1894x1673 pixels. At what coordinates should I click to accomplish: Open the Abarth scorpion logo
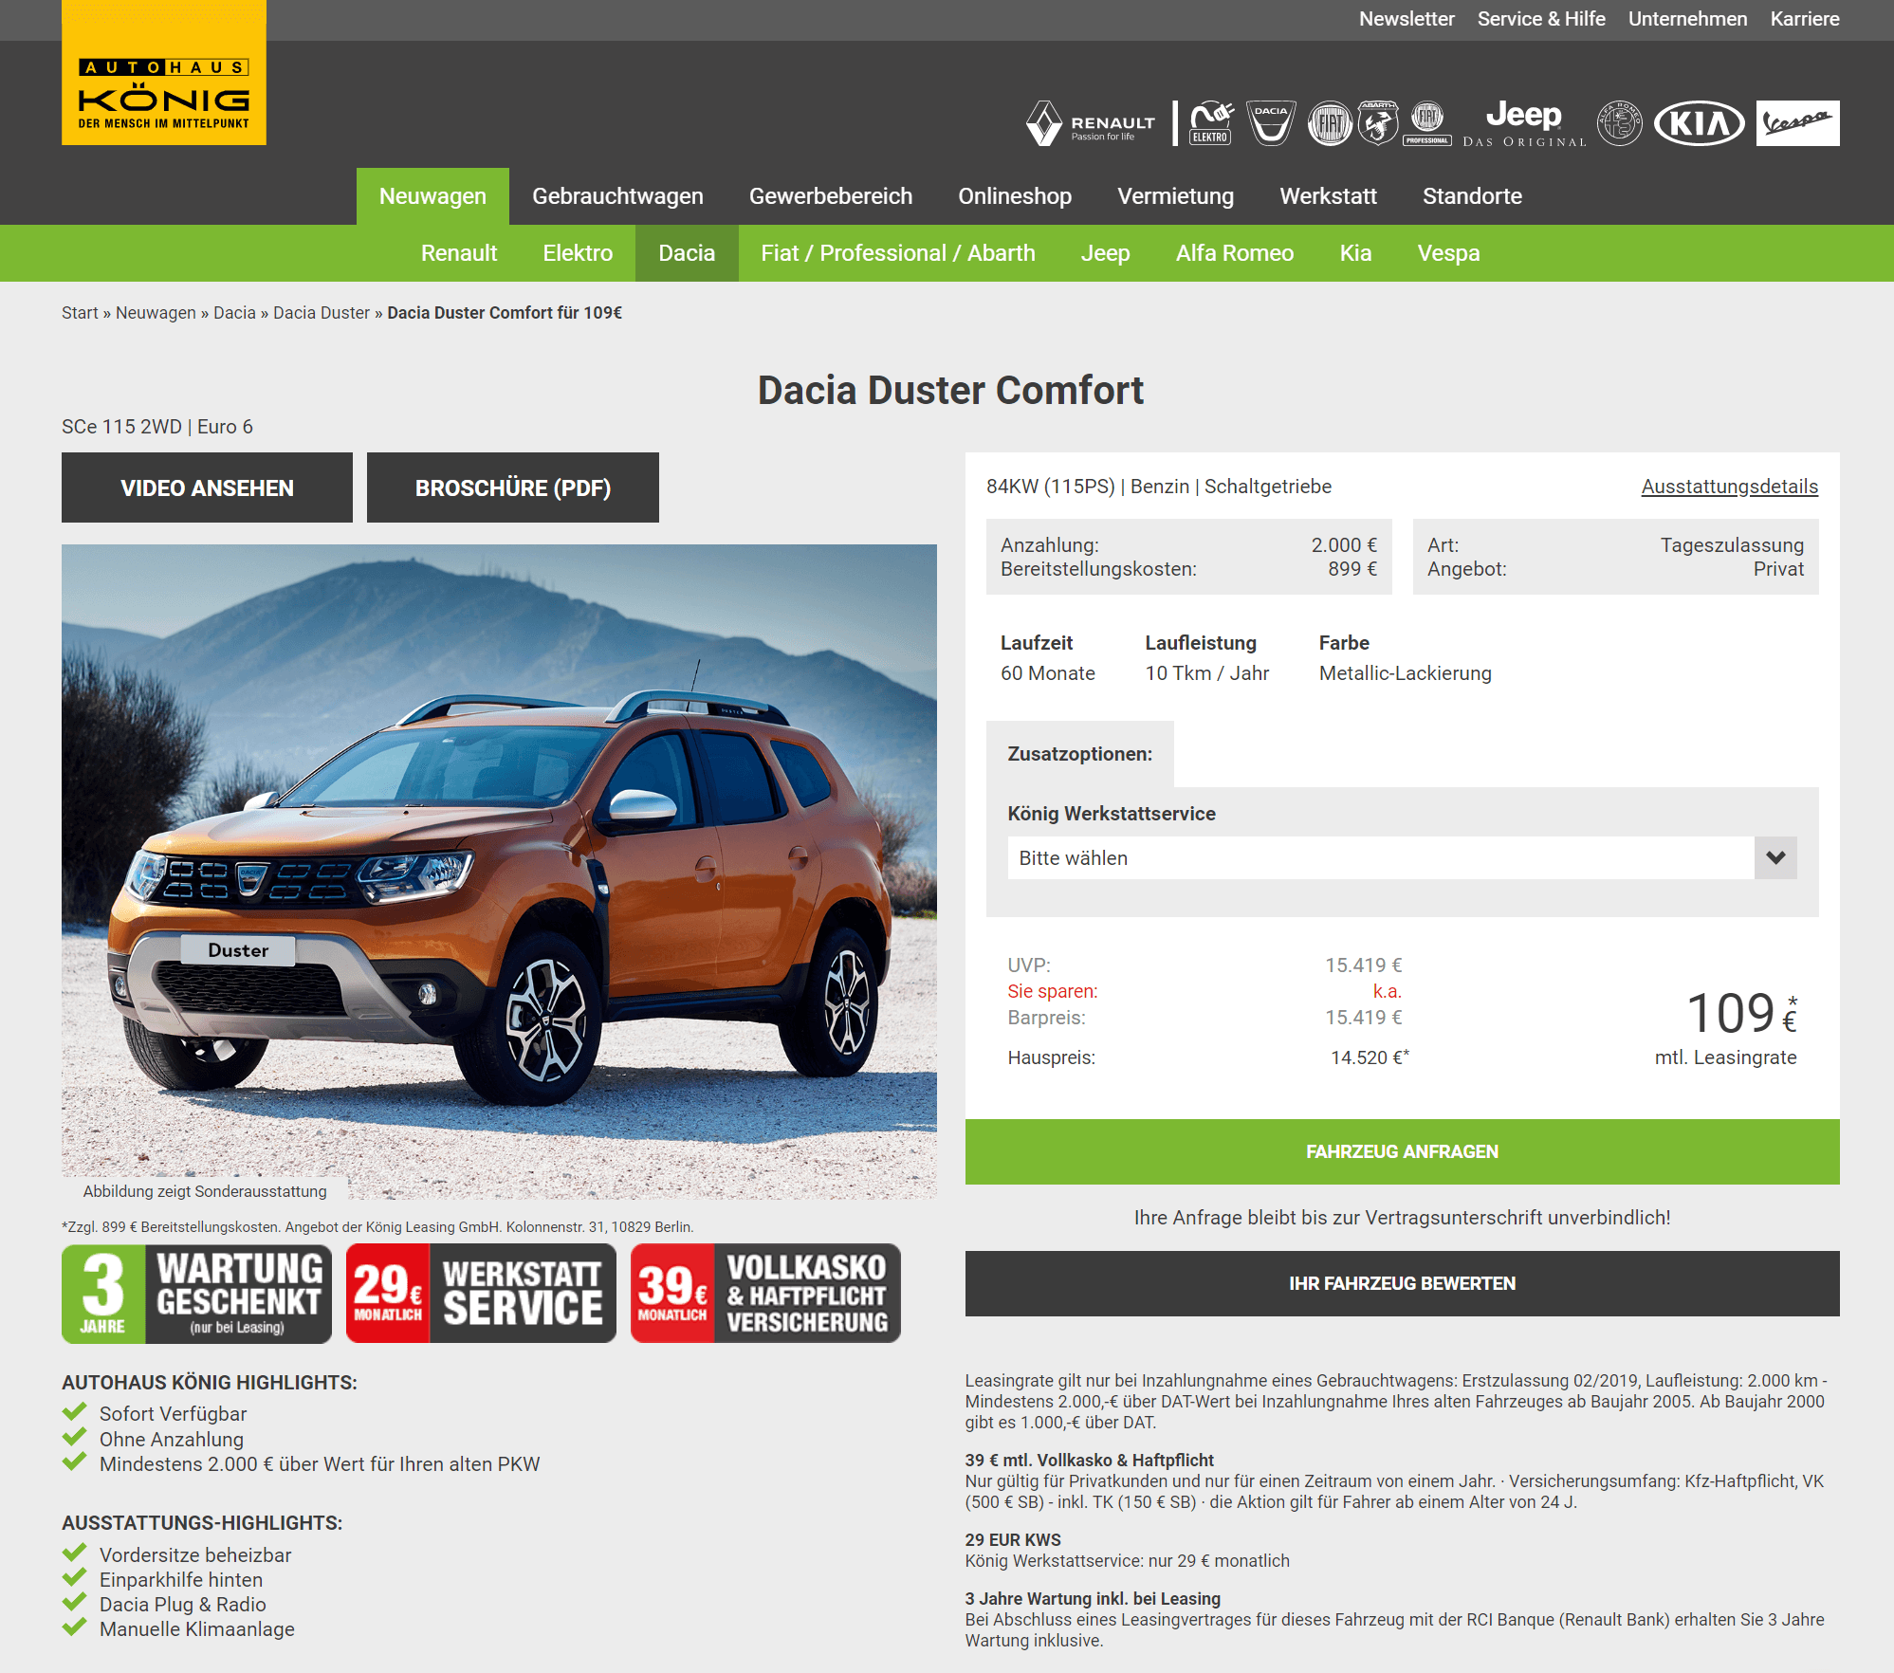click(x=1378, y=123)
